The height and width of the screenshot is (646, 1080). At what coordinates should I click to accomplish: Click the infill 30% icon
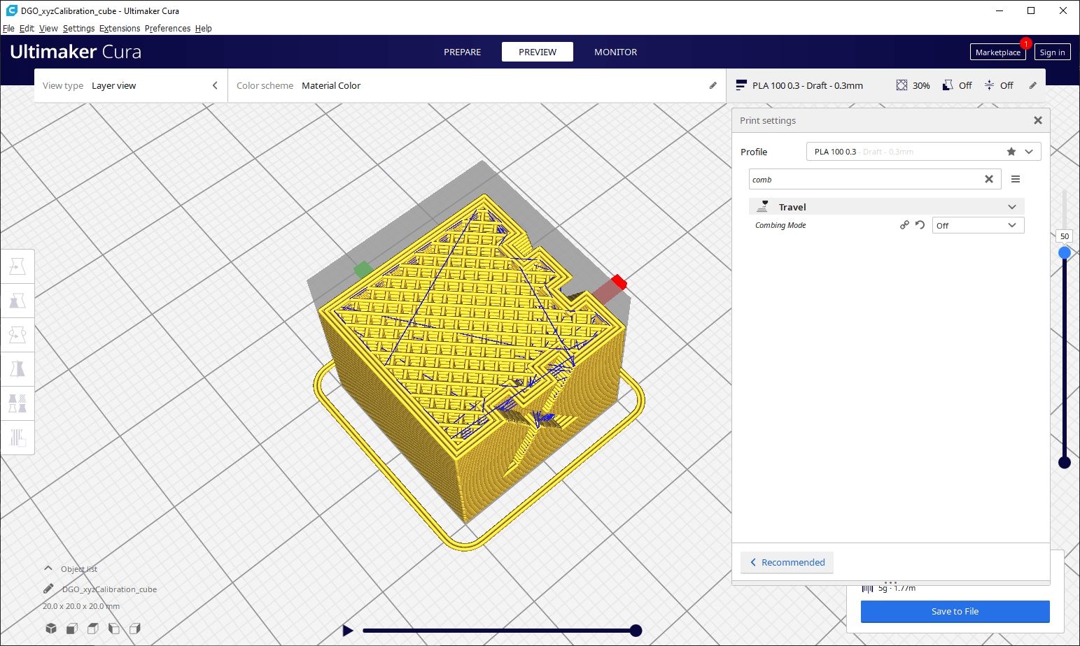click(902, 85)
